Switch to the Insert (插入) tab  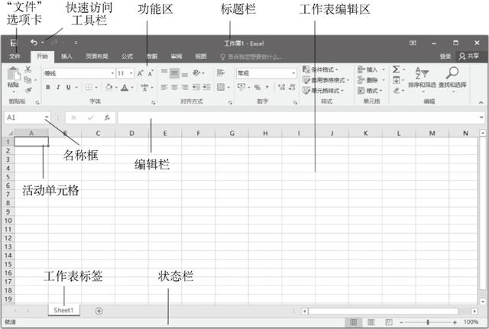click(x=66, y=56)
